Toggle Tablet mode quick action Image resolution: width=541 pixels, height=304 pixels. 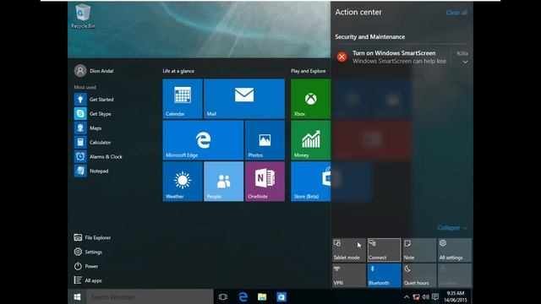point(349,250)
